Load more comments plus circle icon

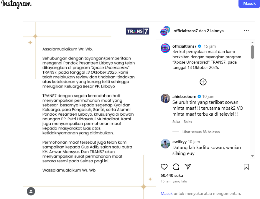[x=203, y=82]
